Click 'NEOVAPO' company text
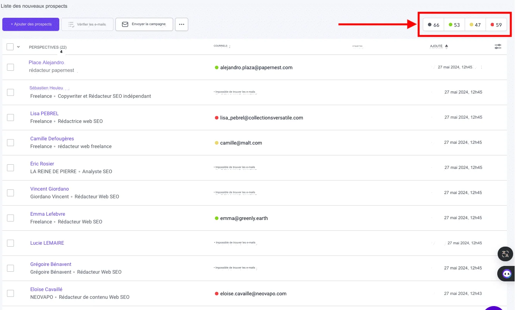Image resolution: width=517 pixels, height=310 pixels. [41, 297]
